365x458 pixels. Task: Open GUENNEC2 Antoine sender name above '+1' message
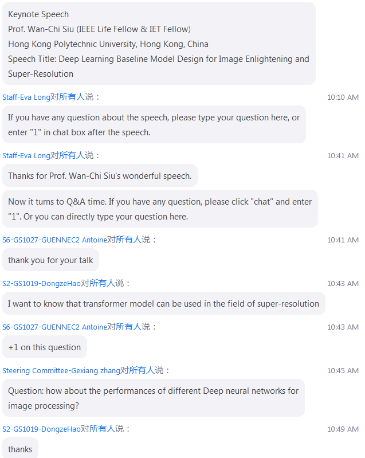click(55, 327)
